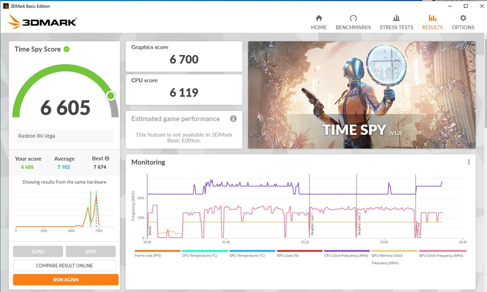Image resolution: width=487 pixels, height=292 pixels.
Task: Open the Radeon RX Vega hardware selector
Action: coord(64,136)
